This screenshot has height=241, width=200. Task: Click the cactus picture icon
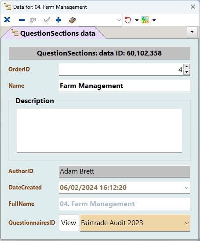tap(145, 20)
